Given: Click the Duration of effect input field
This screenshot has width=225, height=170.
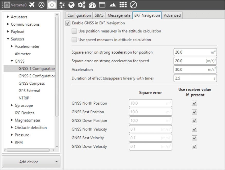Looking at the screenshot, I should pos(195,78).
